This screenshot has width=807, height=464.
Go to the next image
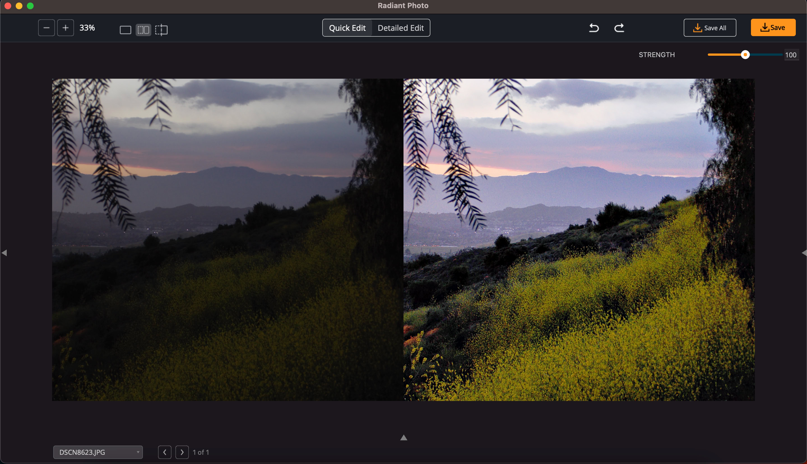tap(182, 452)
